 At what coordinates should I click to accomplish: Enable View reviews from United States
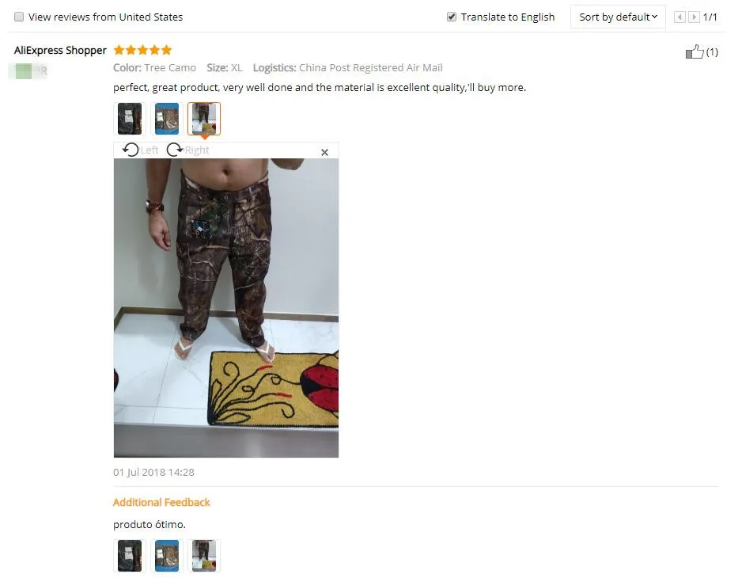click(19, 17)
